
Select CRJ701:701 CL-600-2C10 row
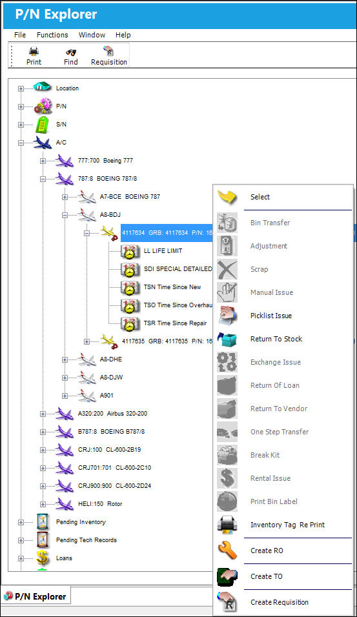pos(114,468)
